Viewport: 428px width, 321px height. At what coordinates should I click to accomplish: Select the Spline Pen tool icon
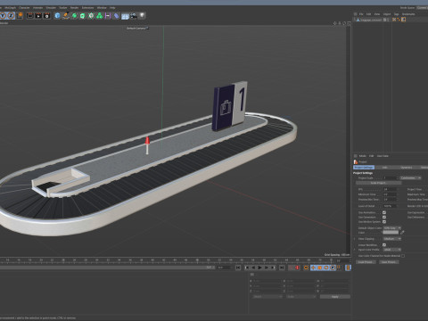(66, 16)
